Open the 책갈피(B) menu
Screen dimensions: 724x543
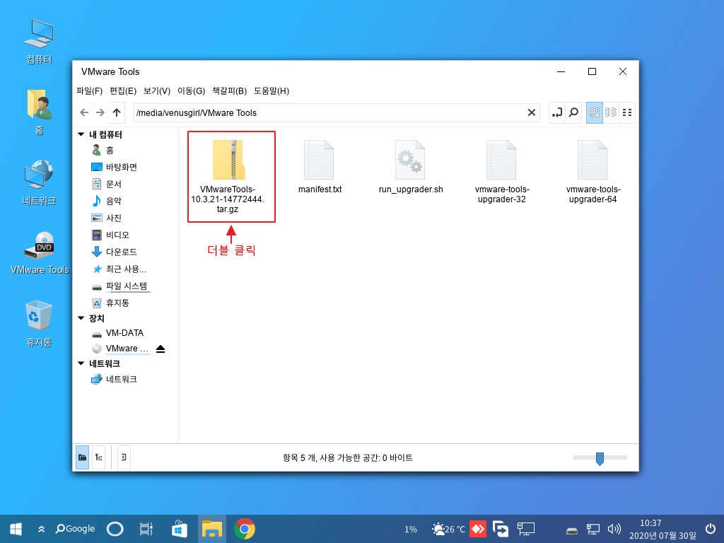tap(230, 91)
